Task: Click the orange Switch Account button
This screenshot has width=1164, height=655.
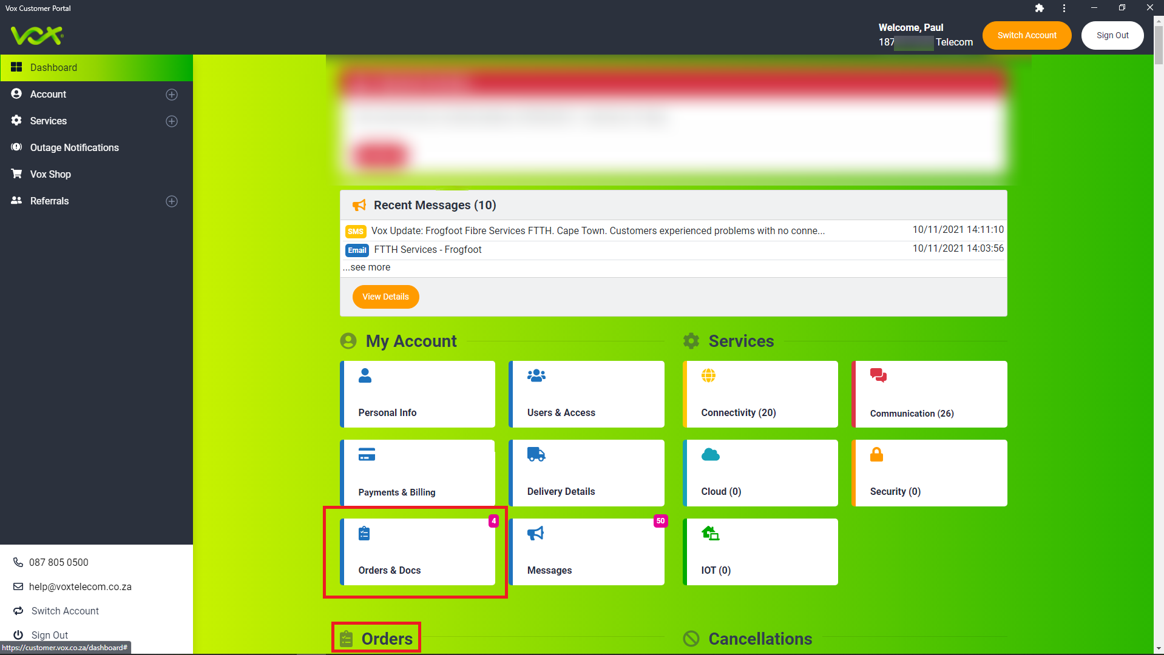Action: [1027, 35]
